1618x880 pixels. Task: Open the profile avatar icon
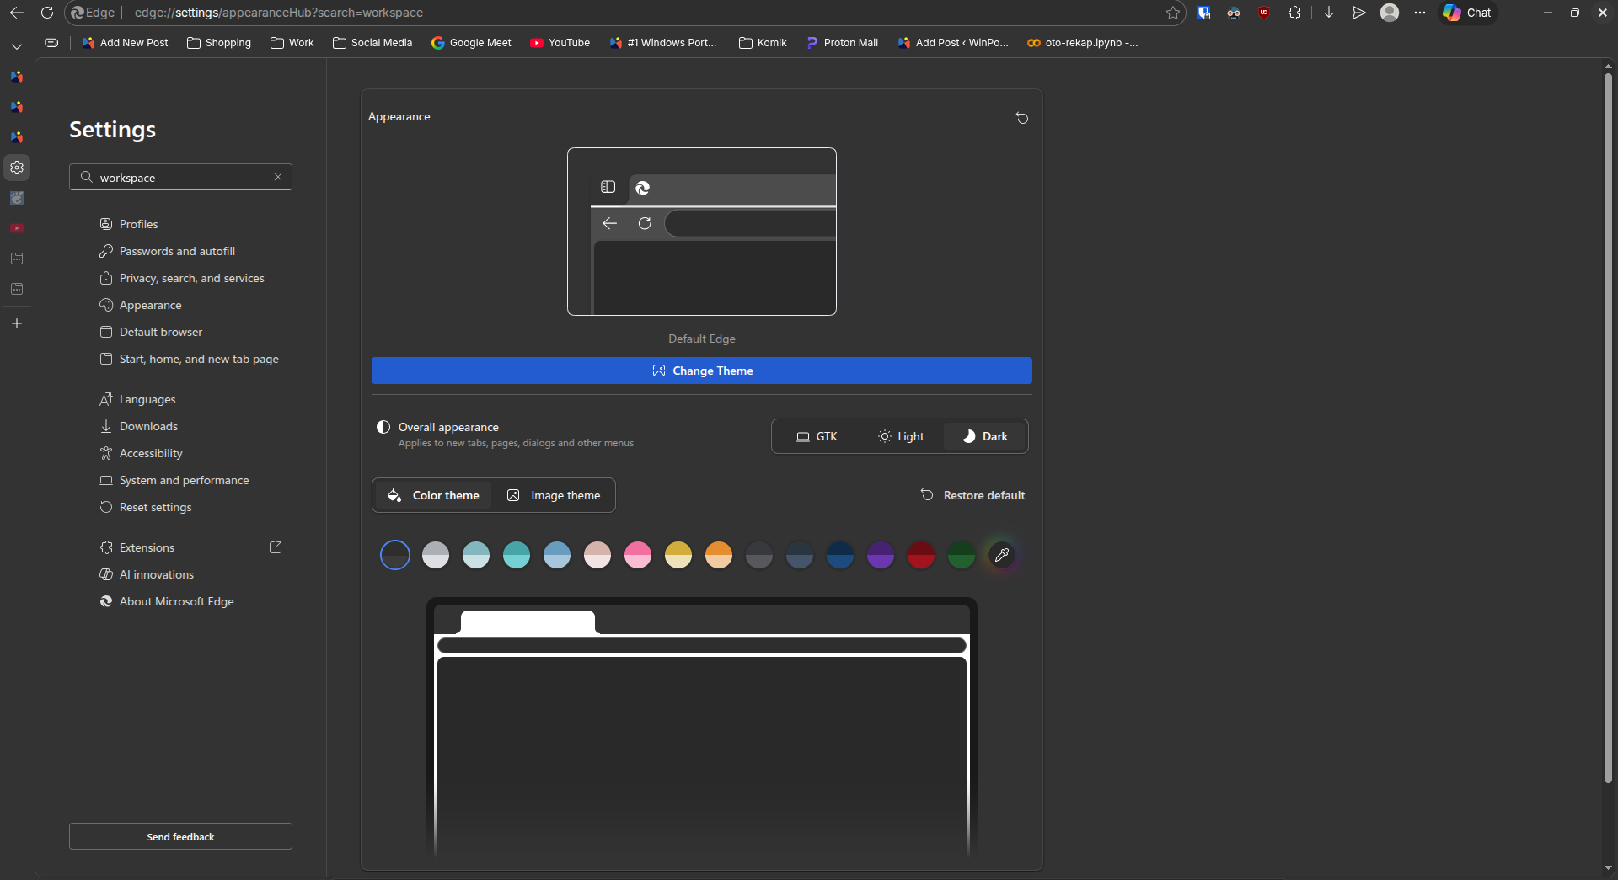tap(1390, 13)
